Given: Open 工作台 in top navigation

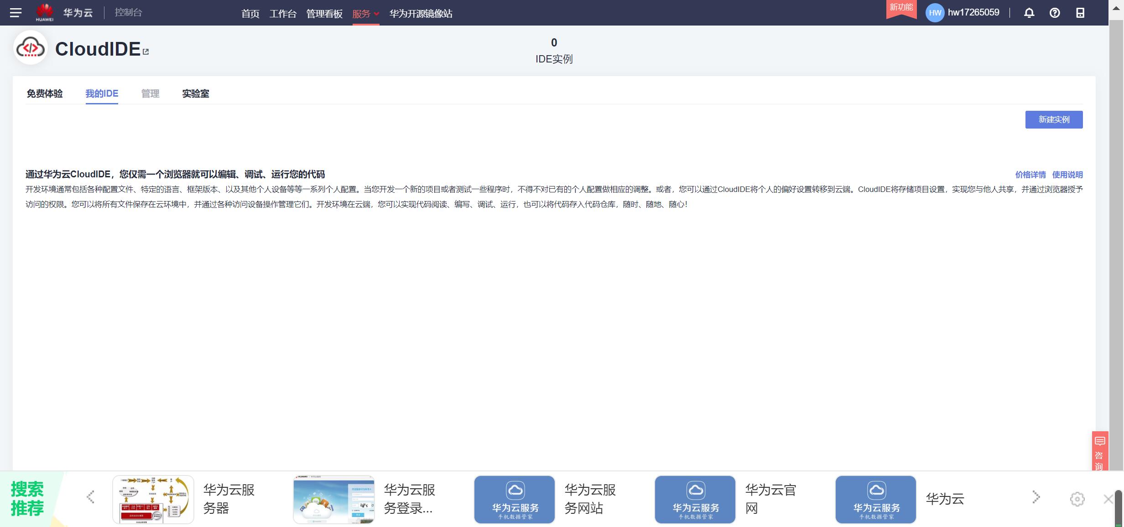Looking at the screenshot, I should tap(283, 14).
